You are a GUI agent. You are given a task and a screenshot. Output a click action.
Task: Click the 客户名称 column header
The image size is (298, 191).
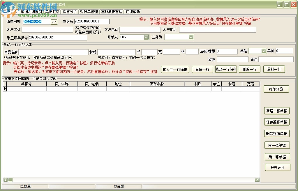coord(62,84)
